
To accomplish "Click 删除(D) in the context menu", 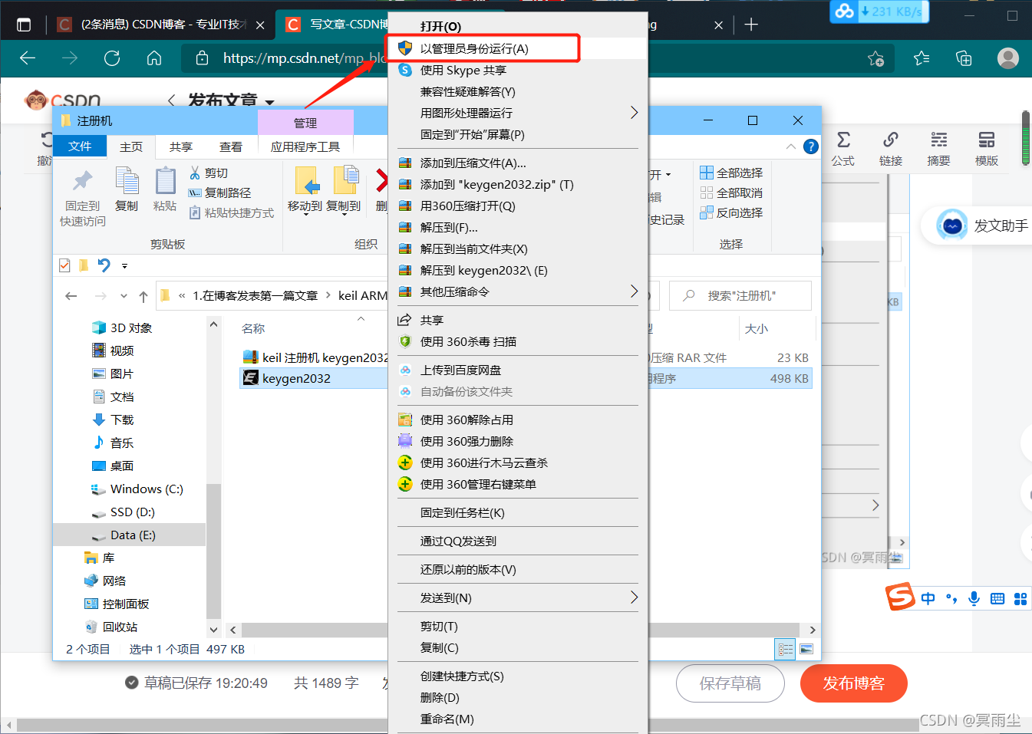I will pos(440,697).
